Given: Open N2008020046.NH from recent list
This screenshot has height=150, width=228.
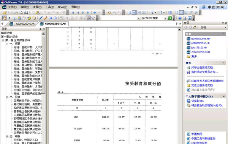Looking at the screenshot, I should pyautogui.click(x=201, y=39).
